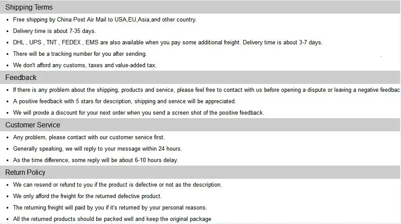The height and width of the screenshot is (224, 401).
Task: Select the positive feedback with 5 stars line
Action: tap(124, 101)
